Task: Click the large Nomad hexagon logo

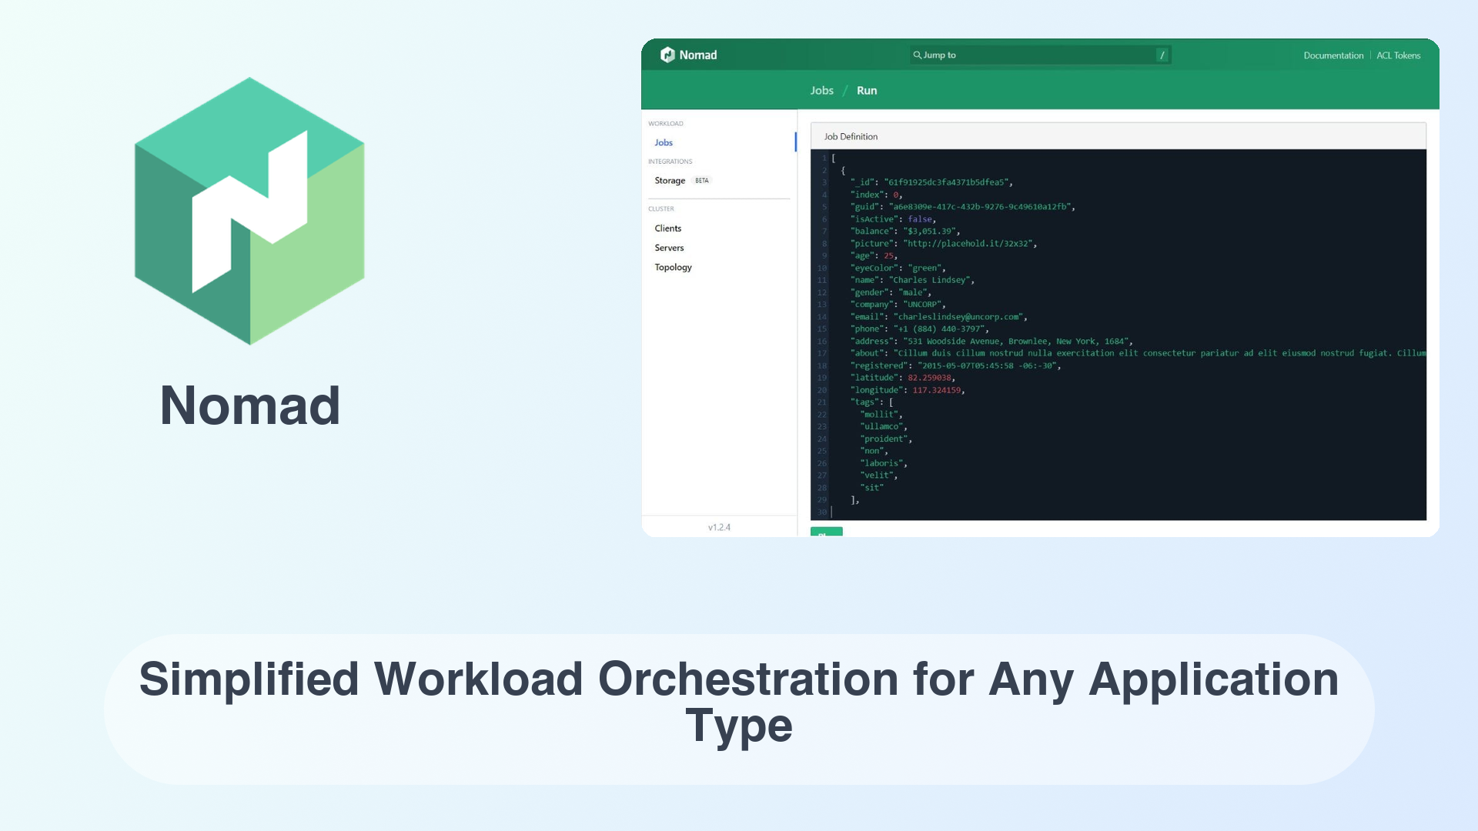Action: [249, 211]
